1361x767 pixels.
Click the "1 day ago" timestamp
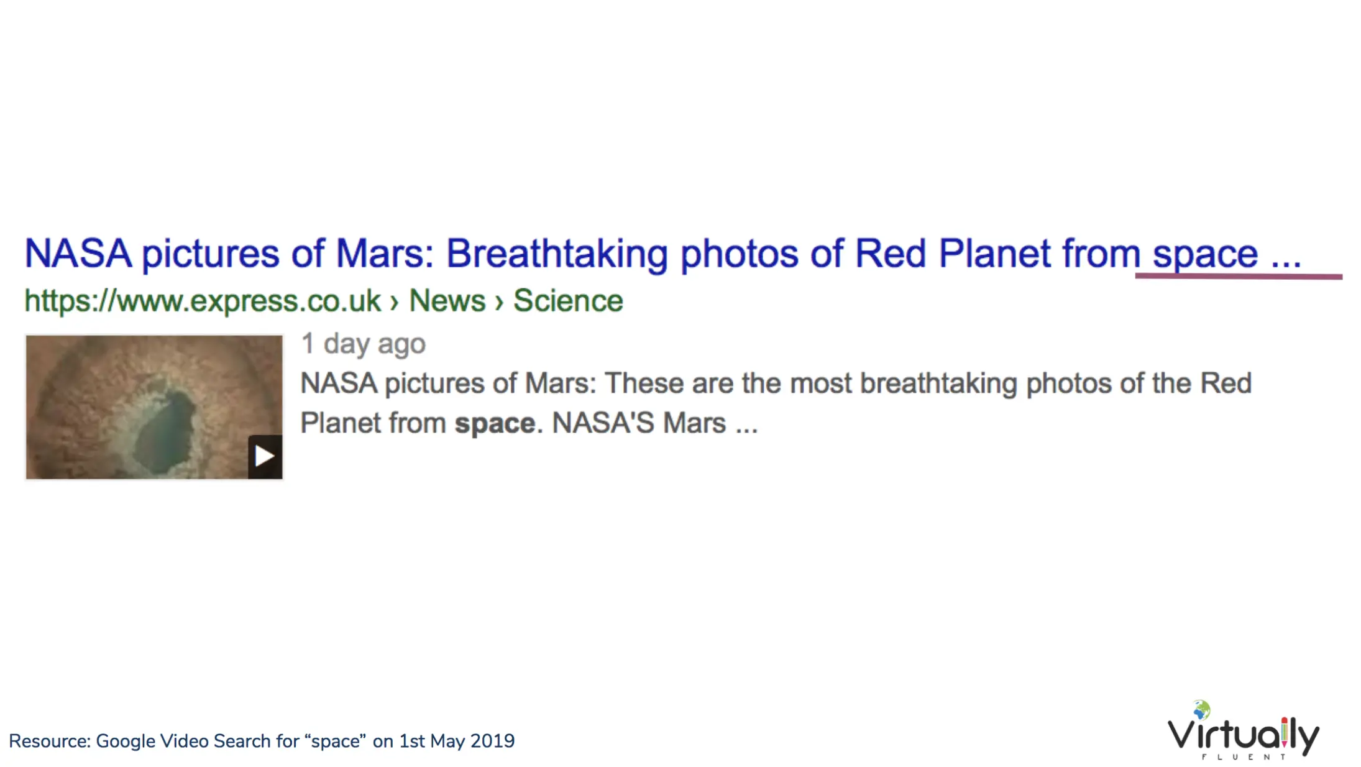[x=364, y=344]
